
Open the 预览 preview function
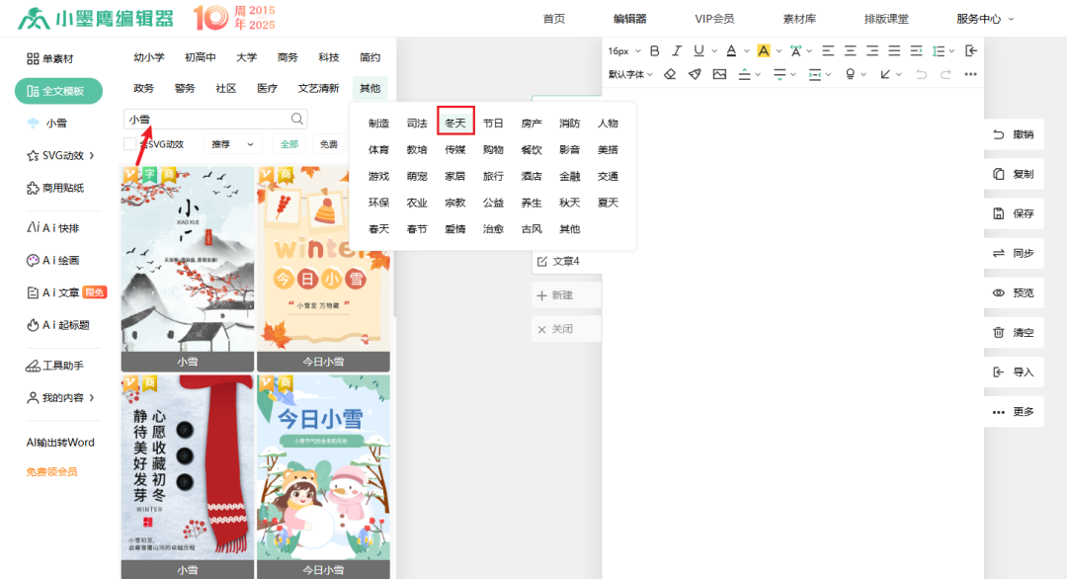(1014, 291)
